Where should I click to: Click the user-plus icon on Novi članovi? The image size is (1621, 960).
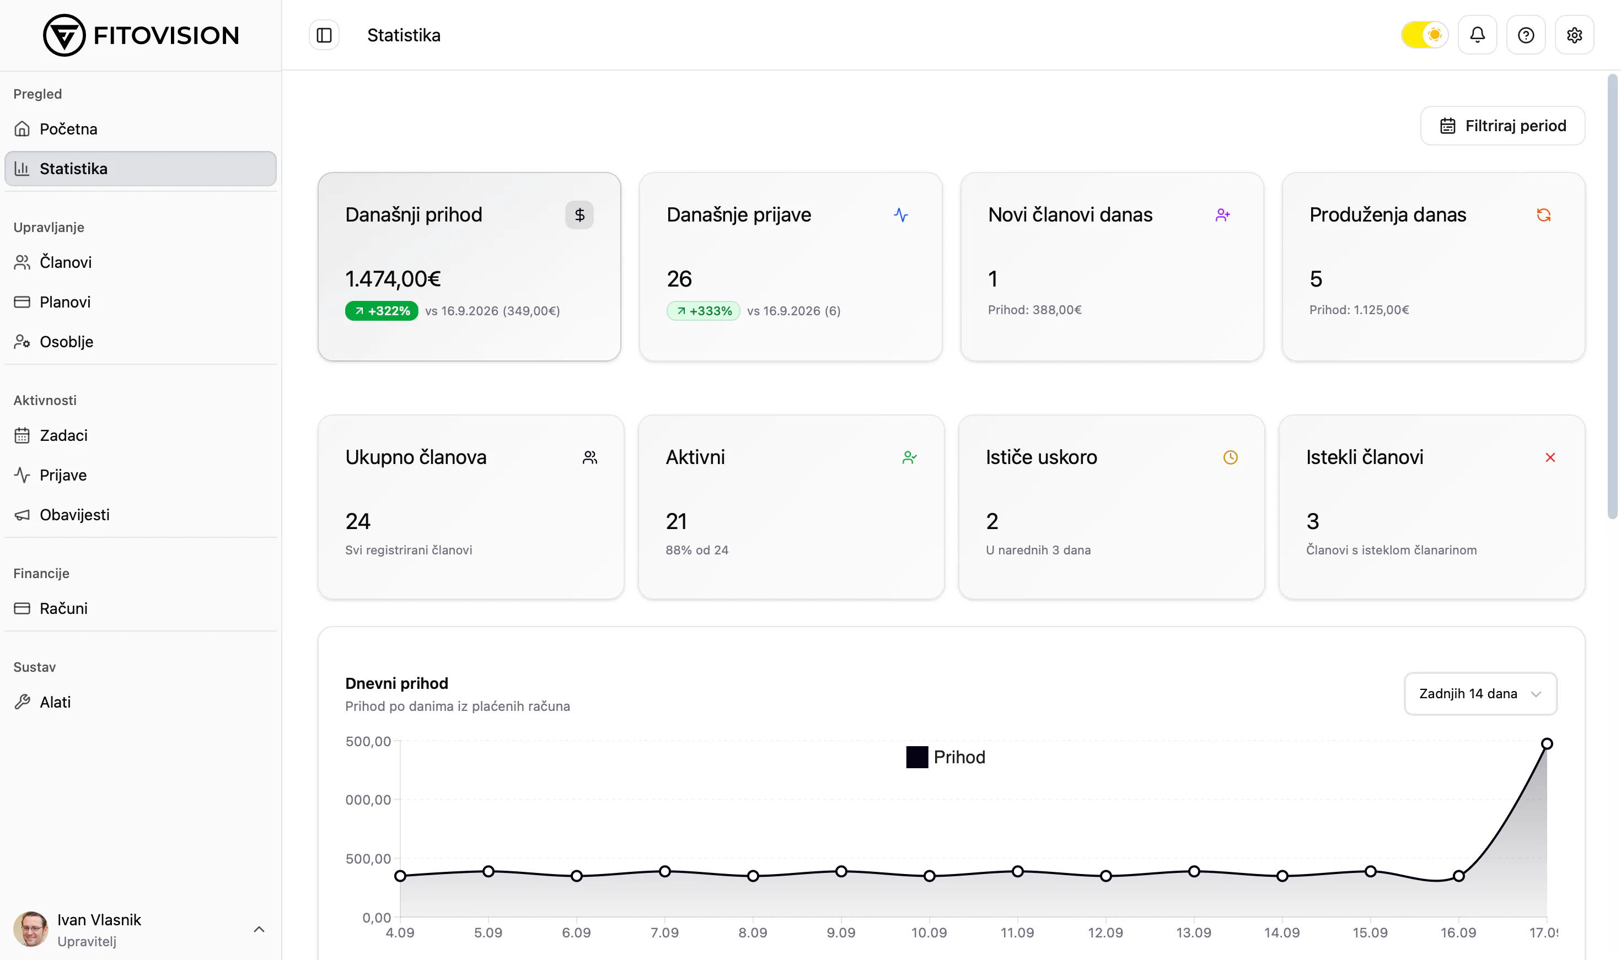(1222, 215)
